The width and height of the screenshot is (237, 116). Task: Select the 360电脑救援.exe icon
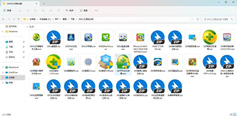click(192, 37)
